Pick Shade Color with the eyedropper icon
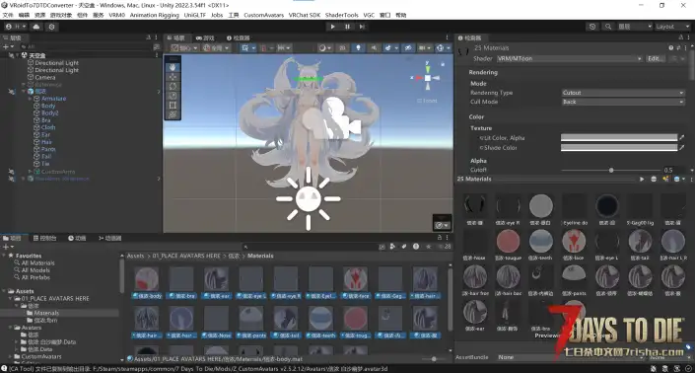695x373 pixels. 682,147
